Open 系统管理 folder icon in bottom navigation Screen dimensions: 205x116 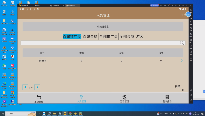39,97
